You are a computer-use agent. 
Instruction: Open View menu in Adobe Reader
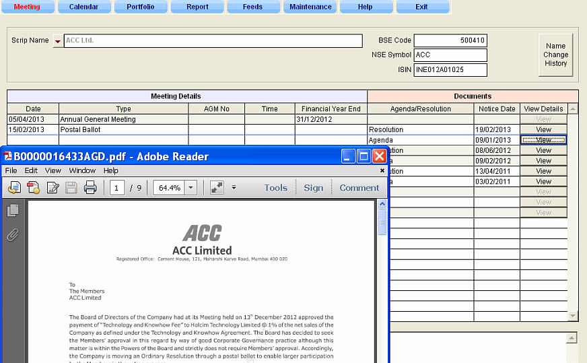point(53,170)
